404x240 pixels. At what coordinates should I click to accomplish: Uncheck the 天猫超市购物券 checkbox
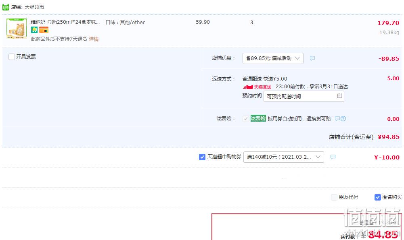[202, 157]
